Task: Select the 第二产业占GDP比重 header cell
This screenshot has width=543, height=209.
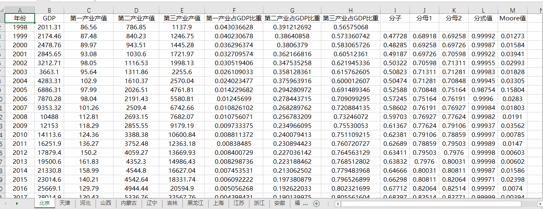Action: [x=292, y=18]
